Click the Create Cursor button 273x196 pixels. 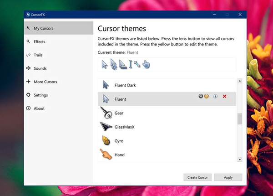pyautogui.click(x=197, y=177)
